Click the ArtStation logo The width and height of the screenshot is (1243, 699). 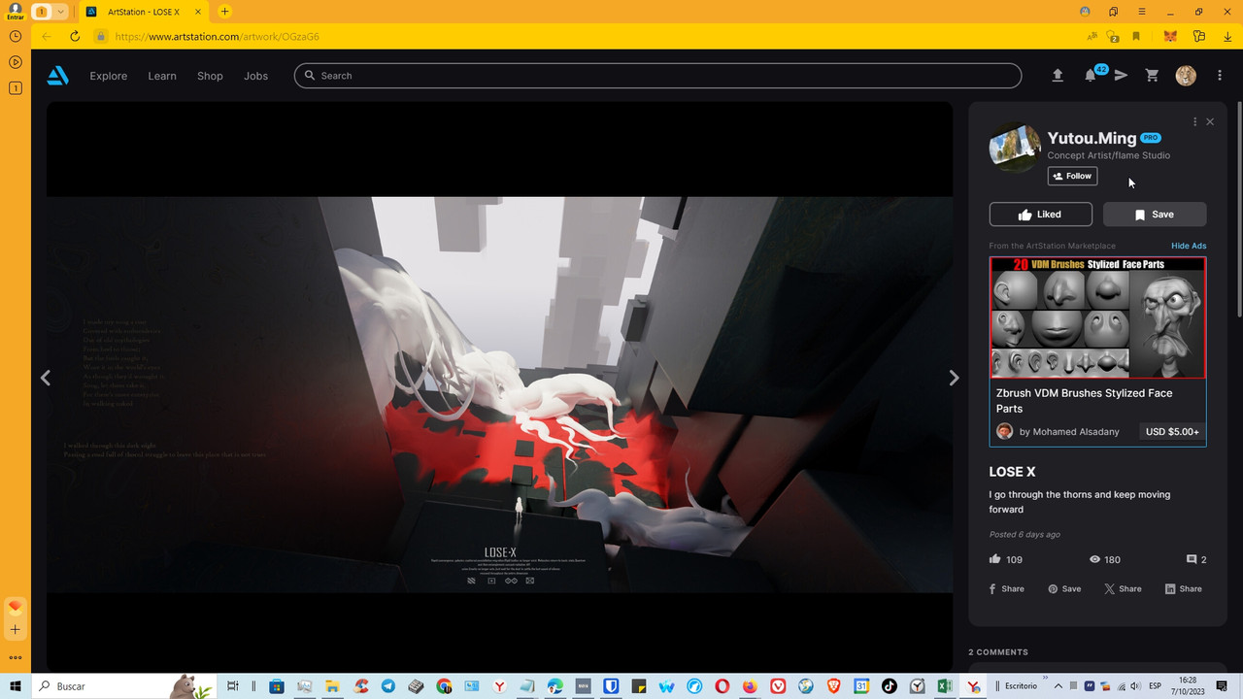[x=57, y=75]
